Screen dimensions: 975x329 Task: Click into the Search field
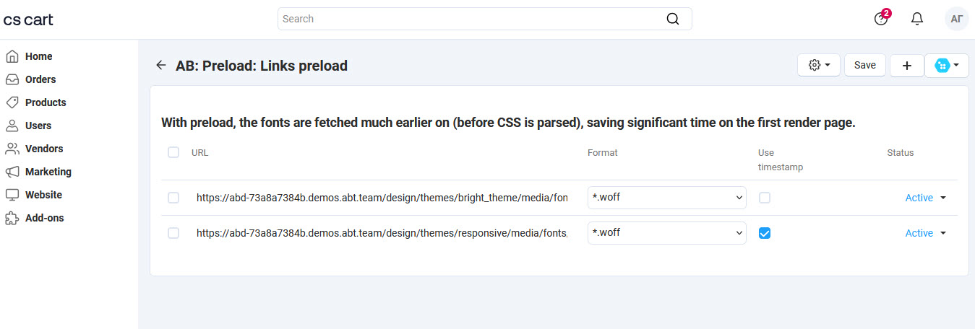(470, 19)
